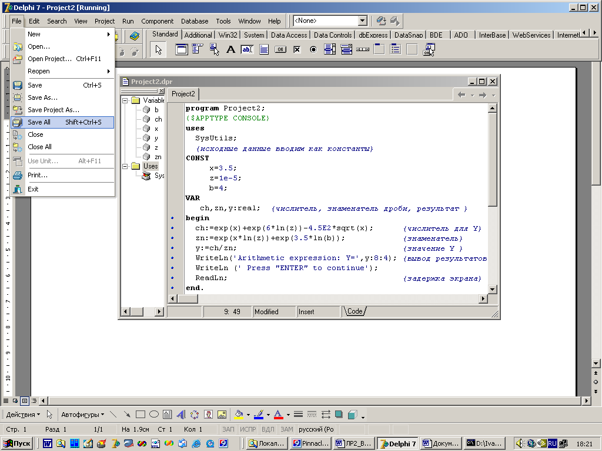602x451 pixels.
Task: Open the Действия dropdown menu
Action: [x=23, y=415]
